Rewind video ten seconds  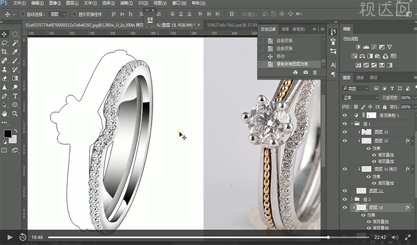(23, 237)
